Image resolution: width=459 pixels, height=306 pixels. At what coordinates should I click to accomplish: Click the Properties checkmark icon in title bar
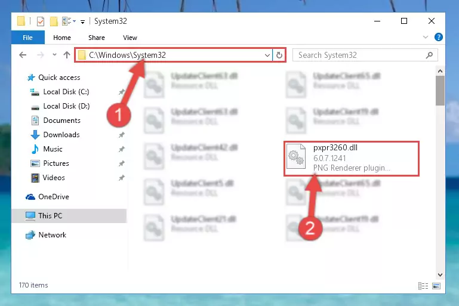tap(41, 21)
